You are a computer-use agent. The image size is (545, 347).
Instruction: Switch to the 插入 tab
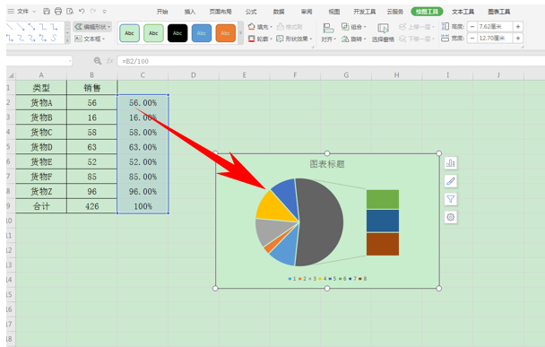point(190,12)
